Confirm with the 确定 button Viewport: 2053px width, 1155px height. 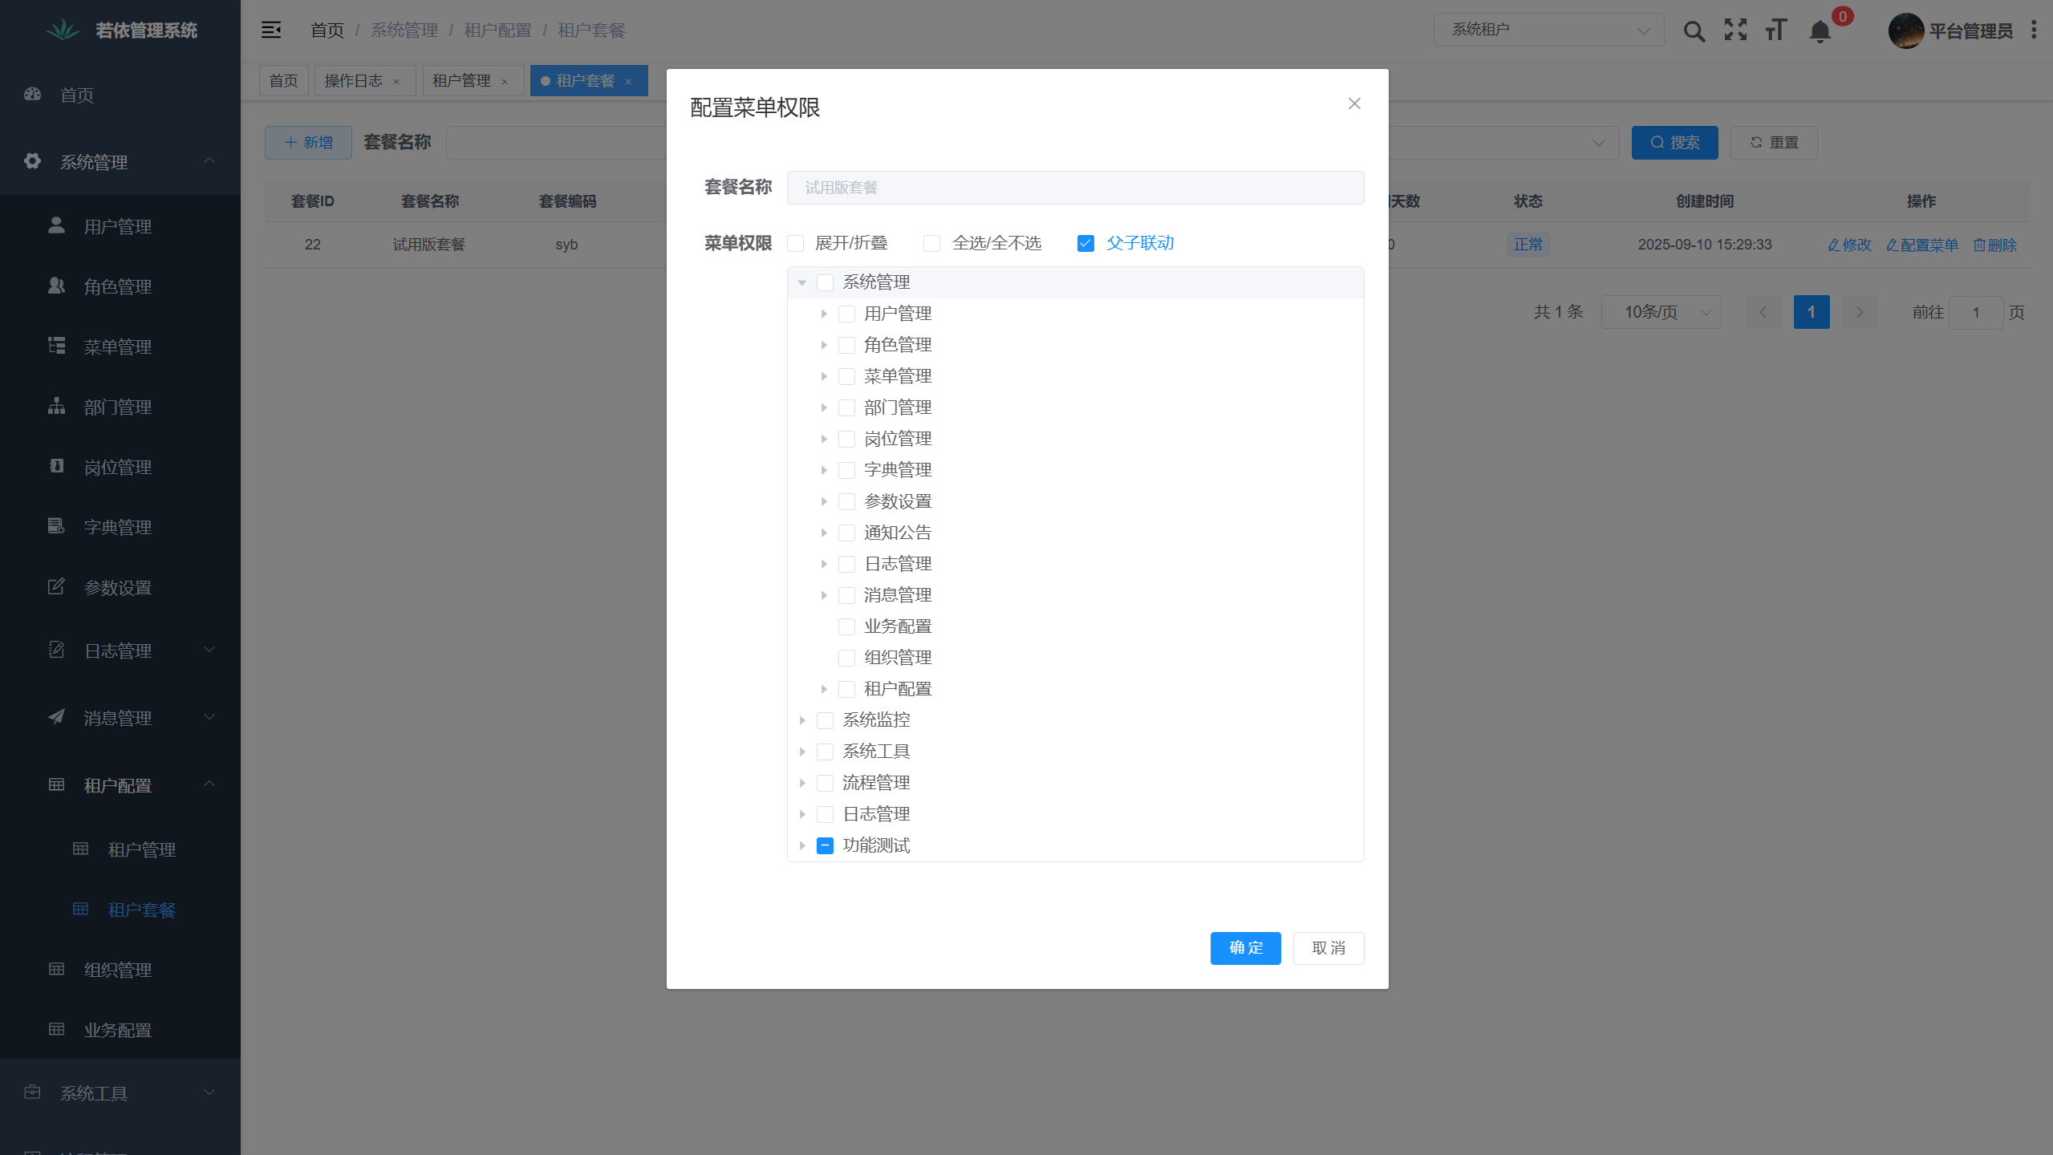(1244, 948)
